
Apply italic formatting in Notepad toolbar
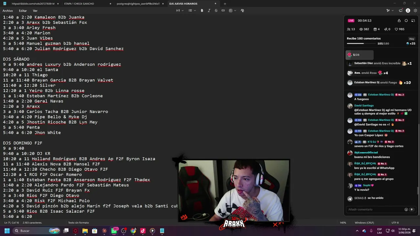coord(209,10)
